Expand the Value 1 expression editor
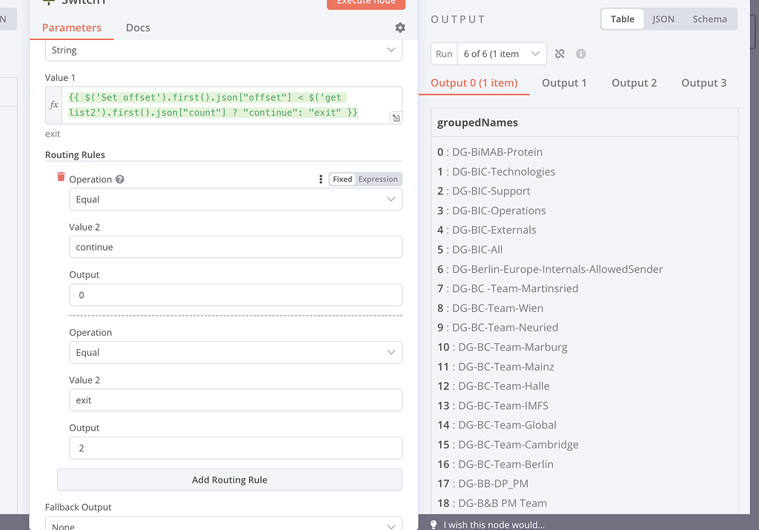Screen dimensions: 759x530 tap(396, 118)
